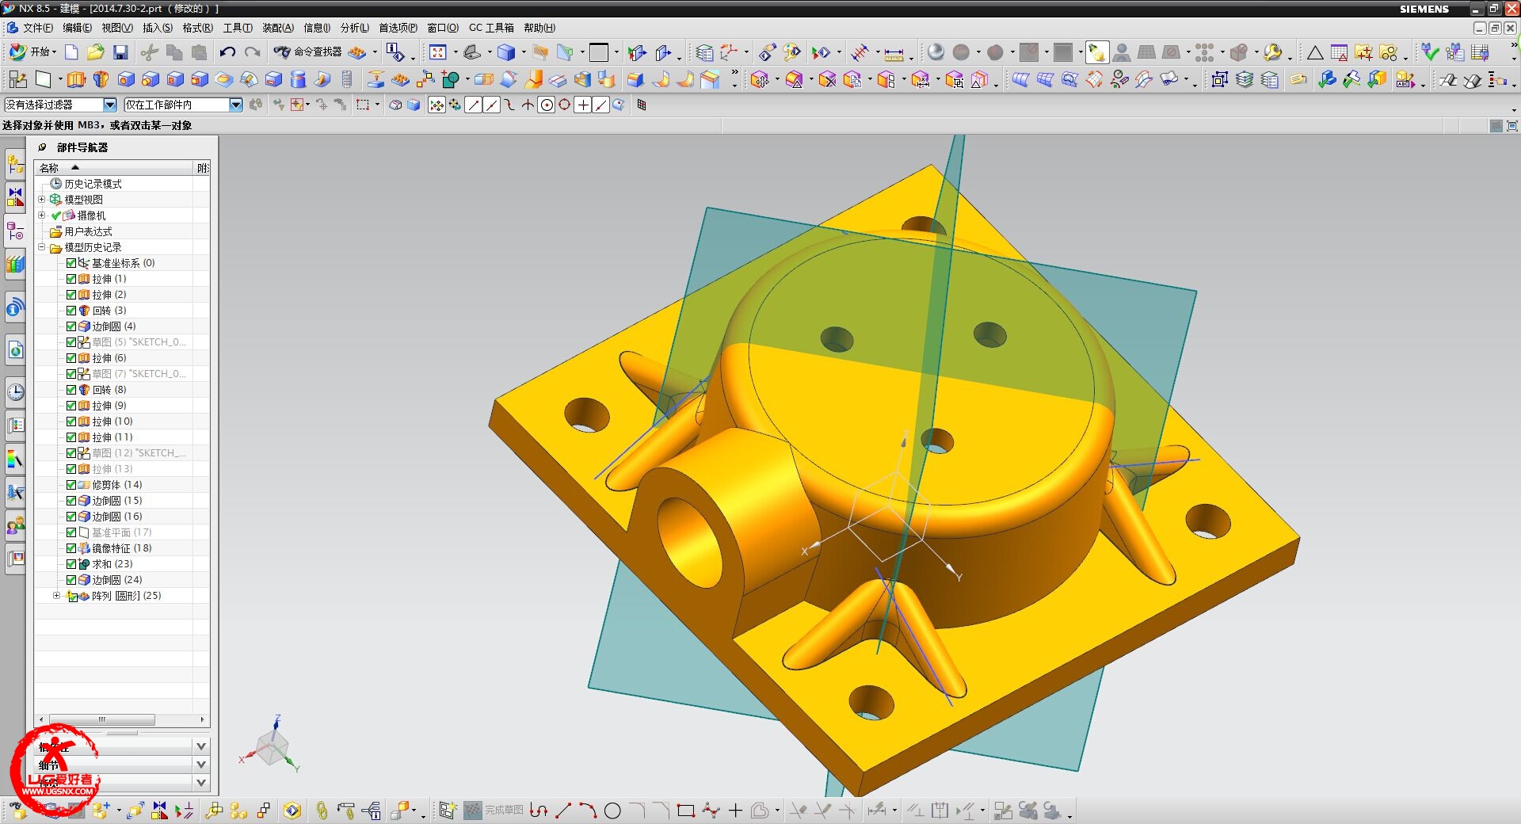Image resolution: width=1521 pixels, height=824 pixels.
Task: Click the Arc sketch tool in bottom toolbar
Action: [x=588, y=811]
